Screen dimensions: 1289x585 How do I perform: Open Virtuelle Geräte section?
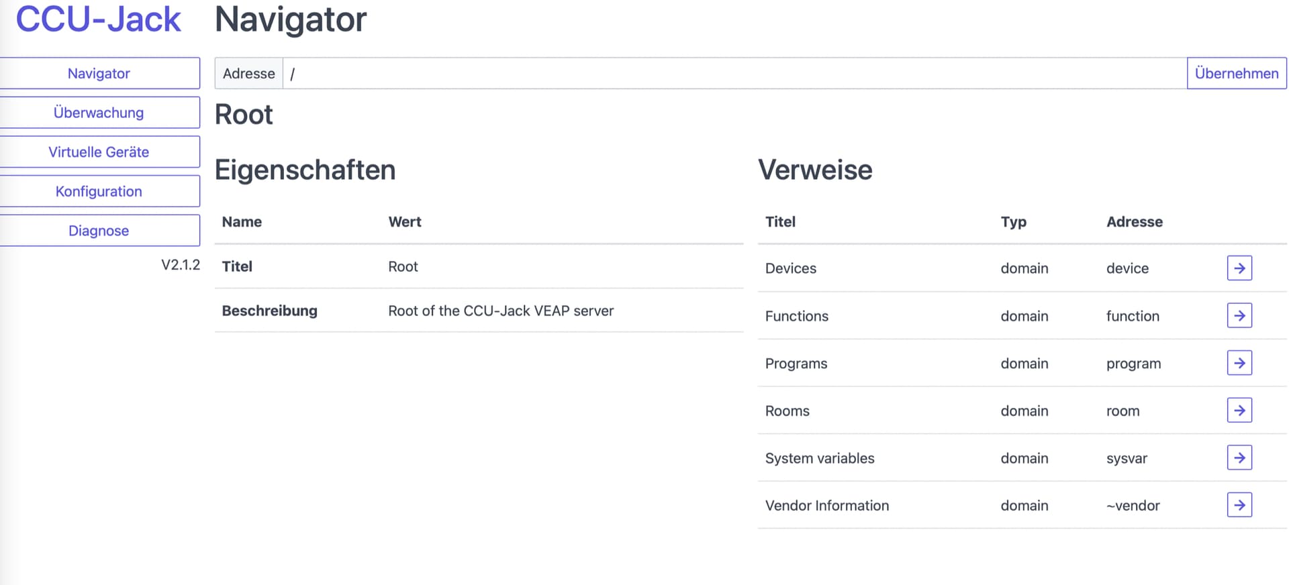pos(99,152)
